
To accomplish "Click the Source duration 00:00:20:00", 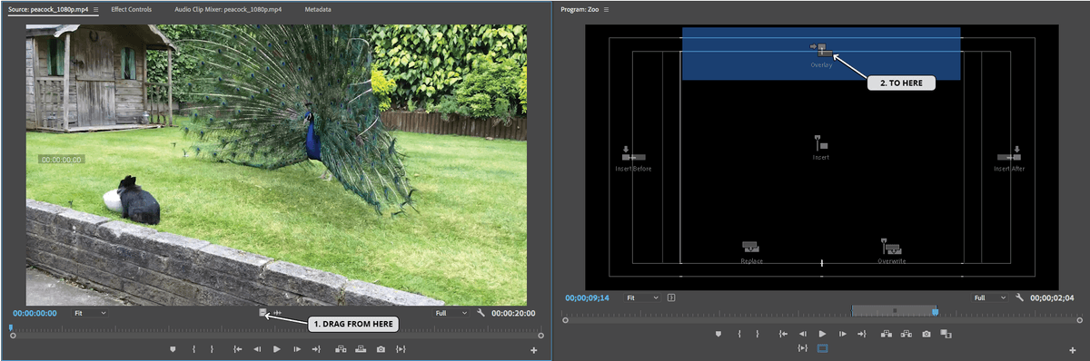I will click(x=513, y=313).
